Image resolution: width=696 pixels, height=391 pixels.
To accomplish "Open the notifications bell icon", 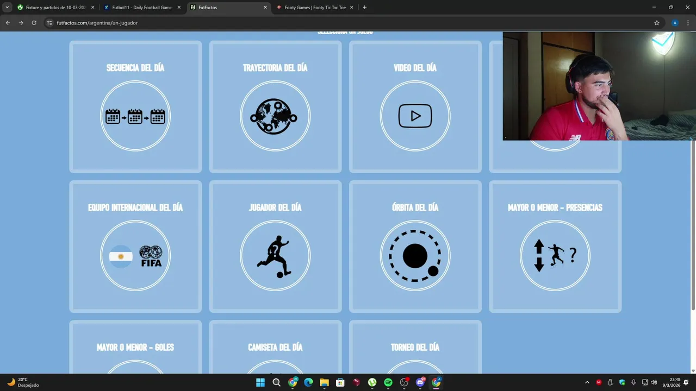I will pos(686,382).
